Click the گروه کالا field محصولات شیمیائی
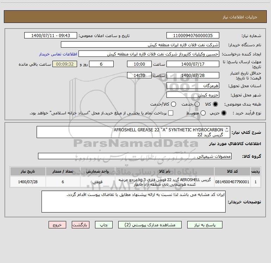 click(x=135, y=156)
